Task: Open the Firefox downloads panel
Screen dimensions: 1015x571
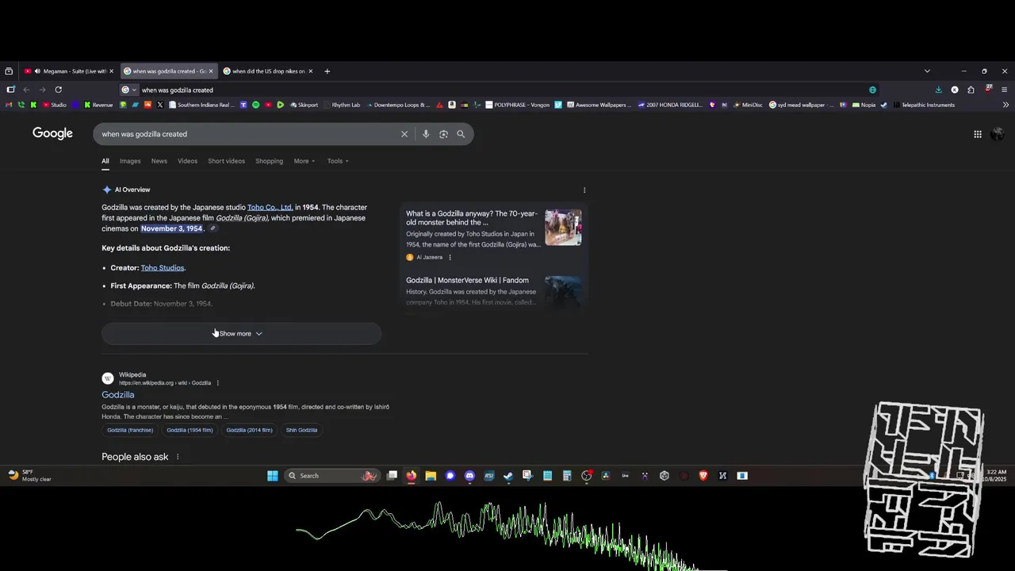Action: point(938,90)
